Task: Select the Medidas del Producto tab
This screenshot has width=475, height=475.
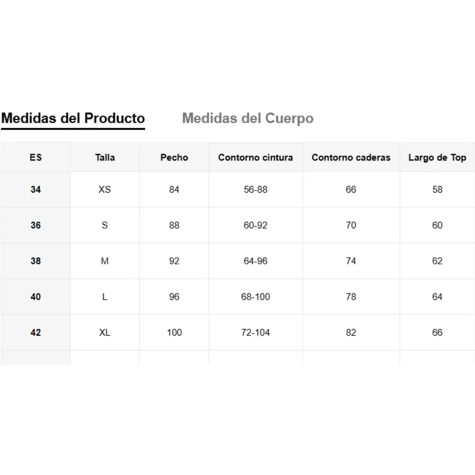Action: pyautogui.click(x=73, y=118)
